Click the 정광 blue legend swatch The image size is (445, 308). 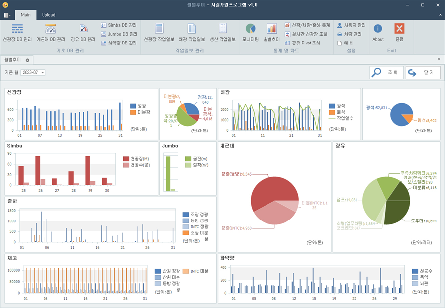[133, 106]
